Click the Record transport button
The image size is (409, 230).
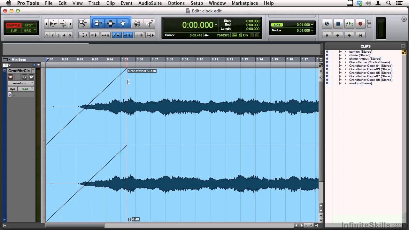pyautogui.click(x=360, y=24)
